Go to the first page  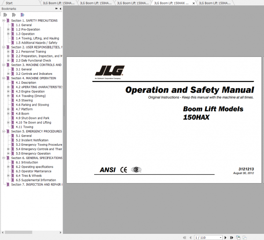pos(184,238)
